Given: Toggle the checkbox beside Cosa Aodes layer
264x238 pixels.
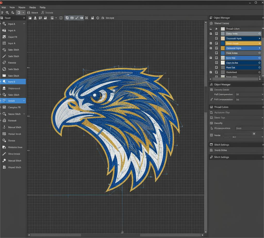Looking at the screenshot, I should tap(216, 53).
